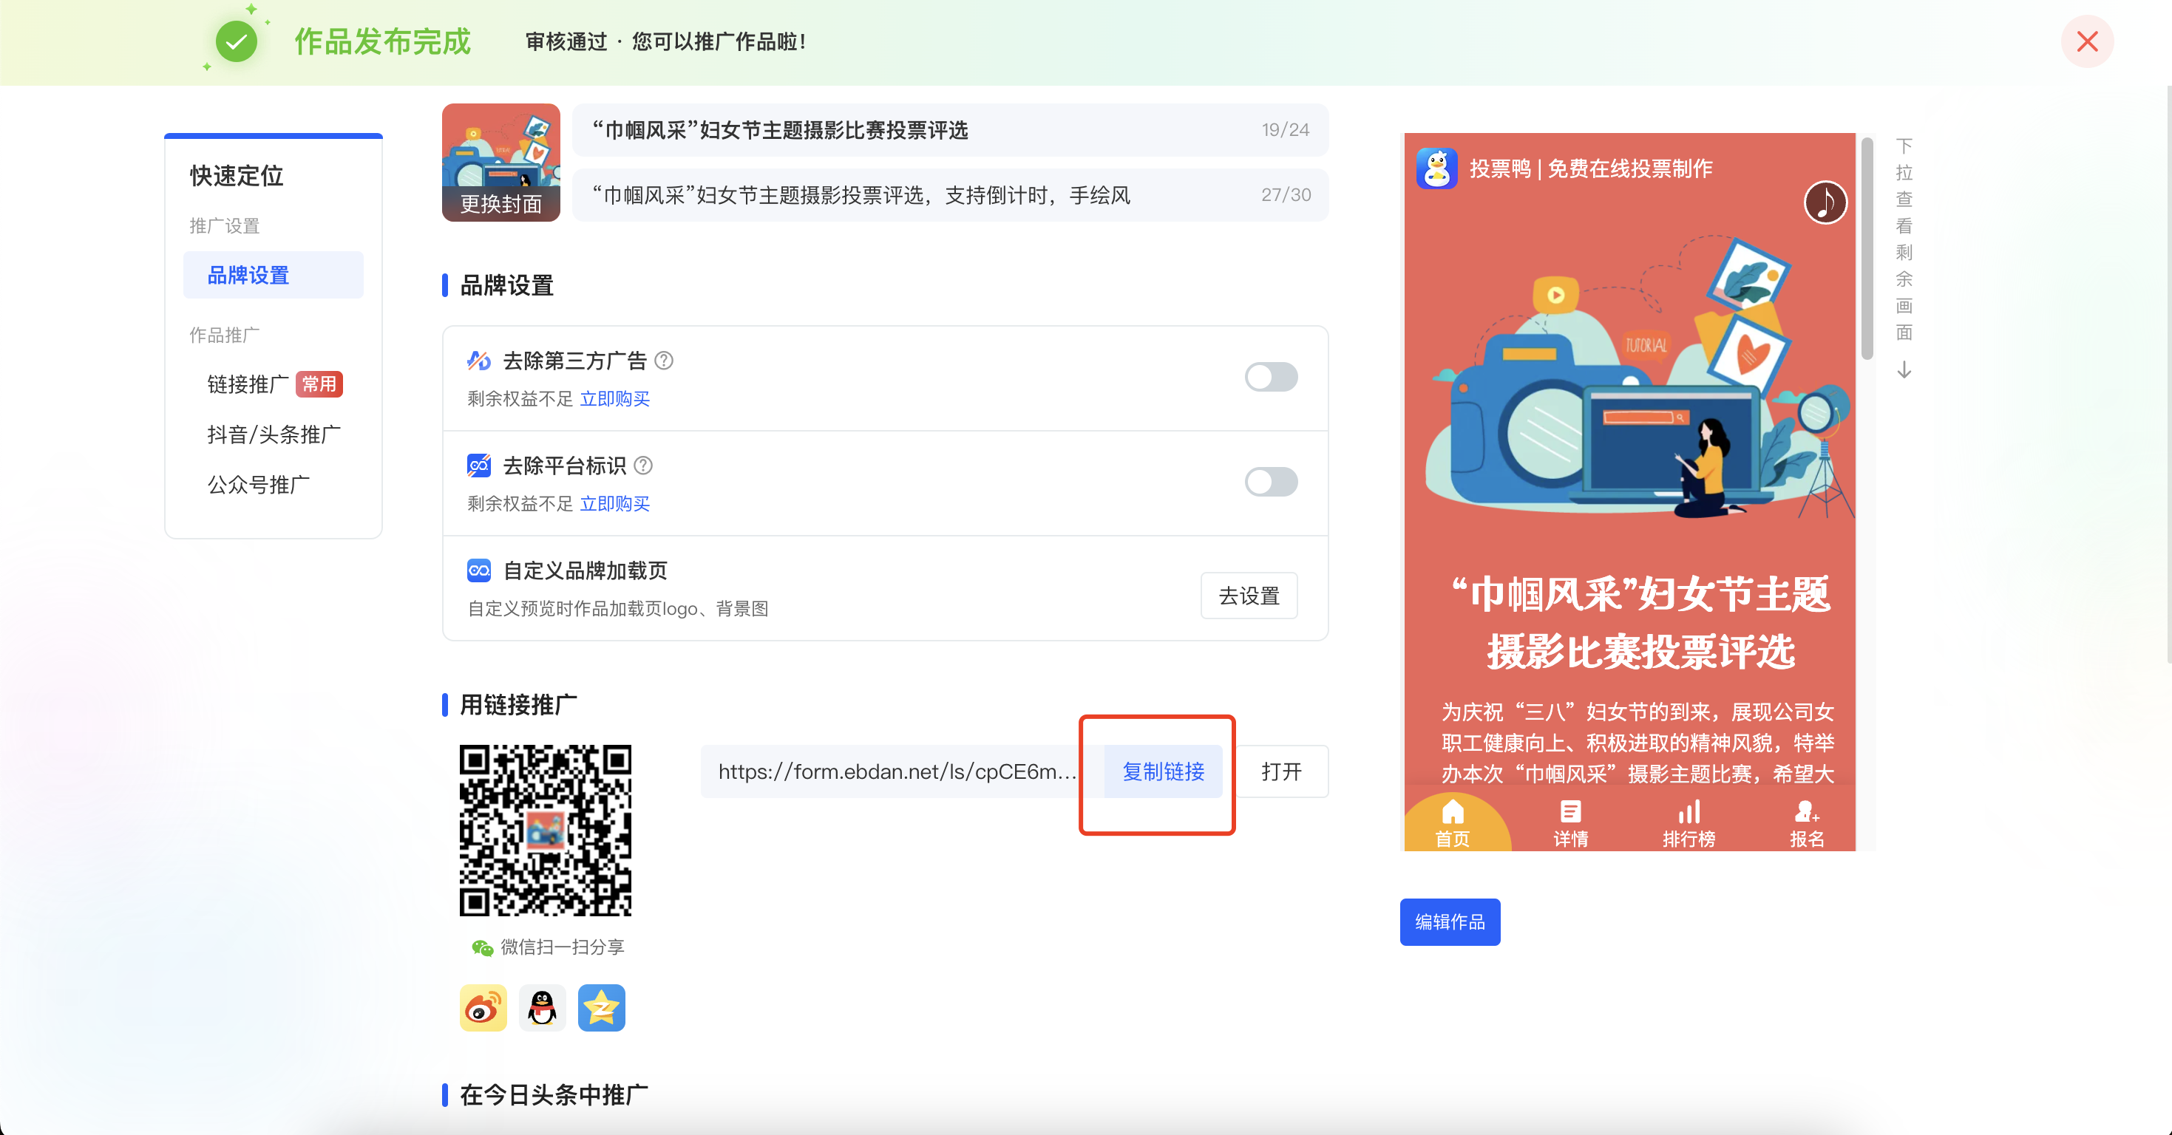
Task: Enable 去除平台标识 switch
Action: [x=1271, y=482]
